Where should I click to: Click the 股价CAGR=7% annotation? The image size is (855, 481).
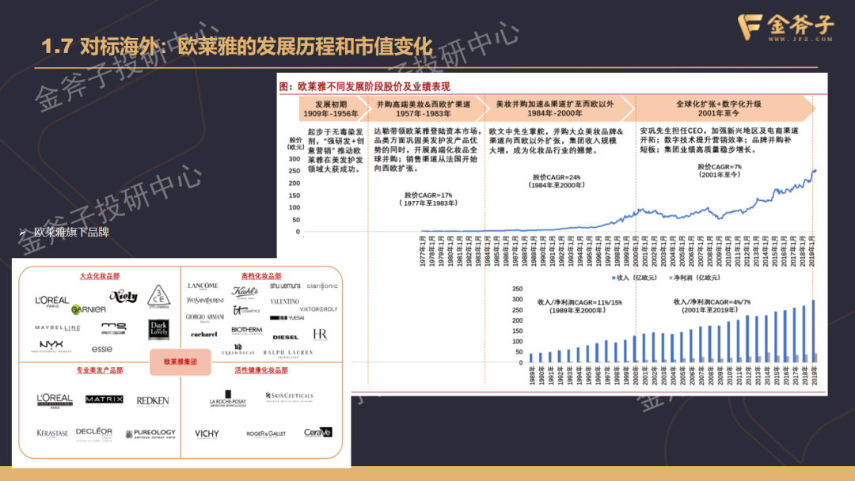click(720, 171)
